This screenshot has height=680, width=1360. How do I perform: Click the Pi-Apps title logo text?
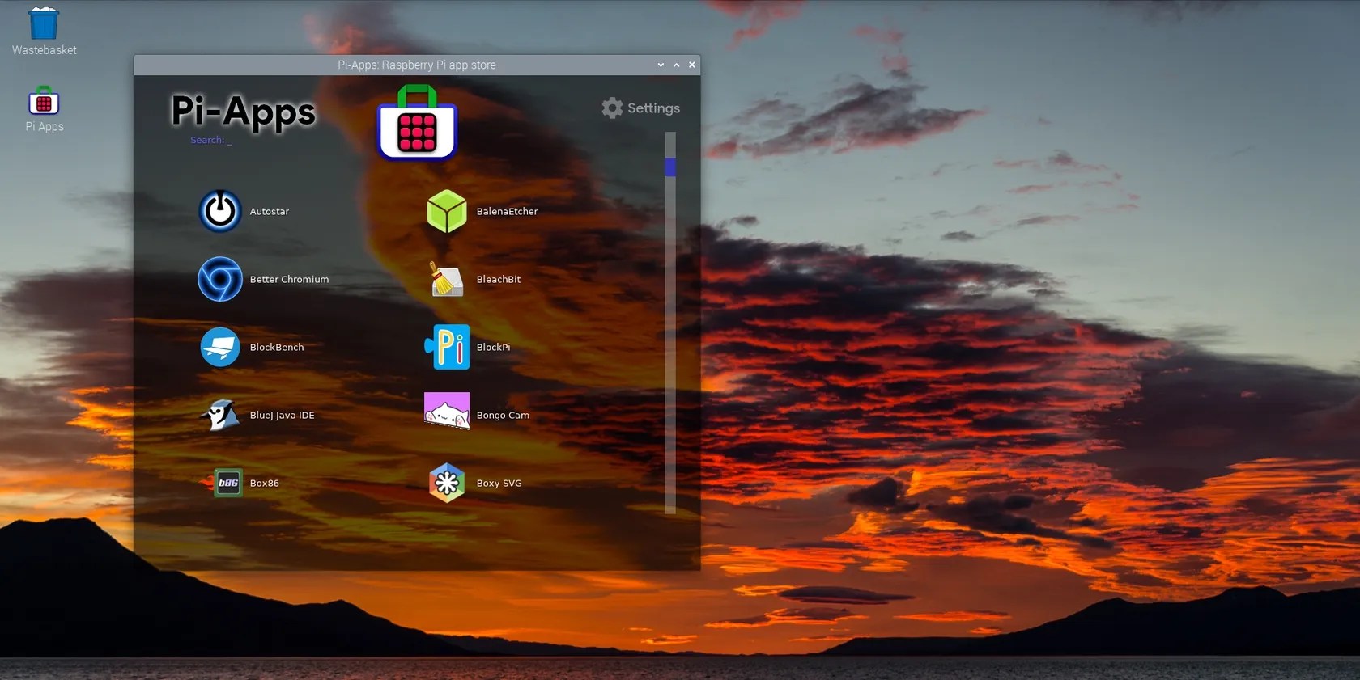[243, 111]
